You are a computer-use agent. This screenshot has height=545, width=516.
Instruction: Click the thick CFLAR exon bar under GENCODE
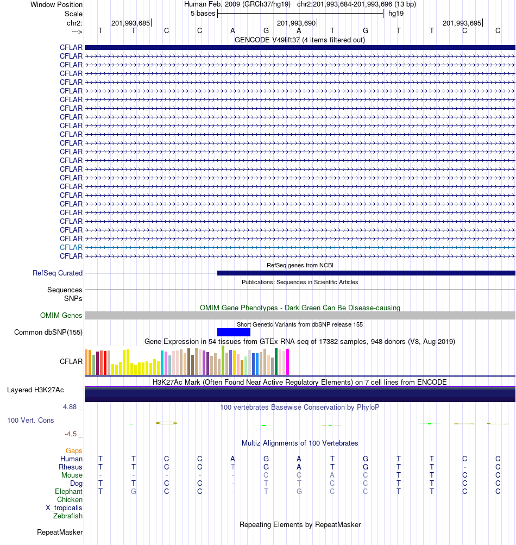pyautogui.click(x=300, y=47)
